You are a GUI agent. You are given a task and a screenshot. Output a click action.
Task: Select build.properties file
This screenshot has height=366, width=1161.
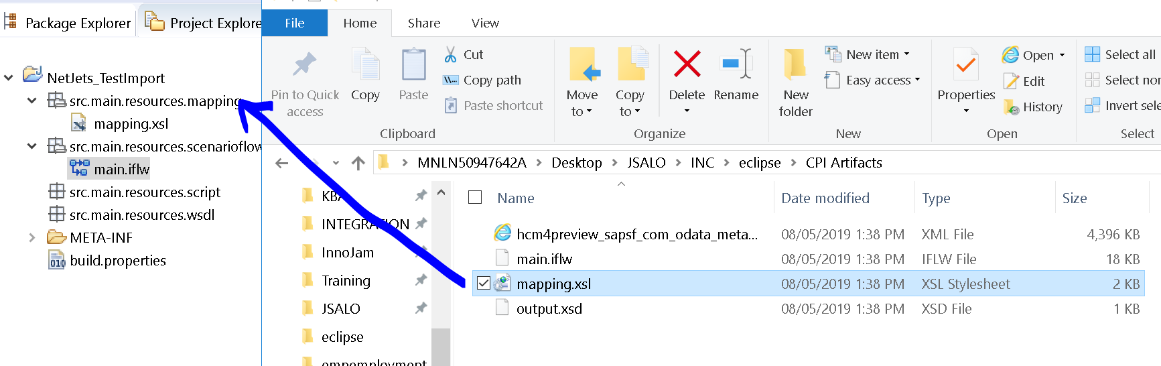[x=107, y=260]
